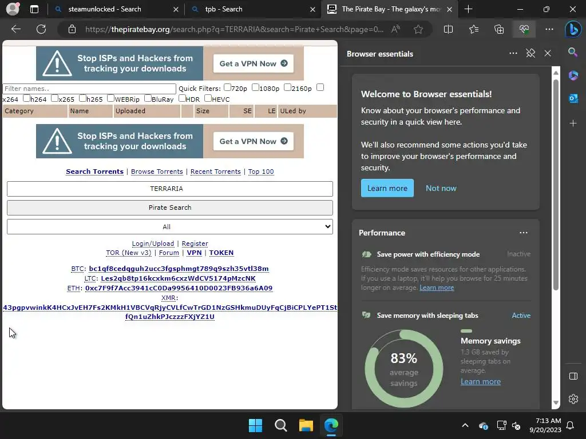Image resolution: width=586 pixels, height=439 pixels.
Task: Open the notifications bell
Action: tap(570, 425)
